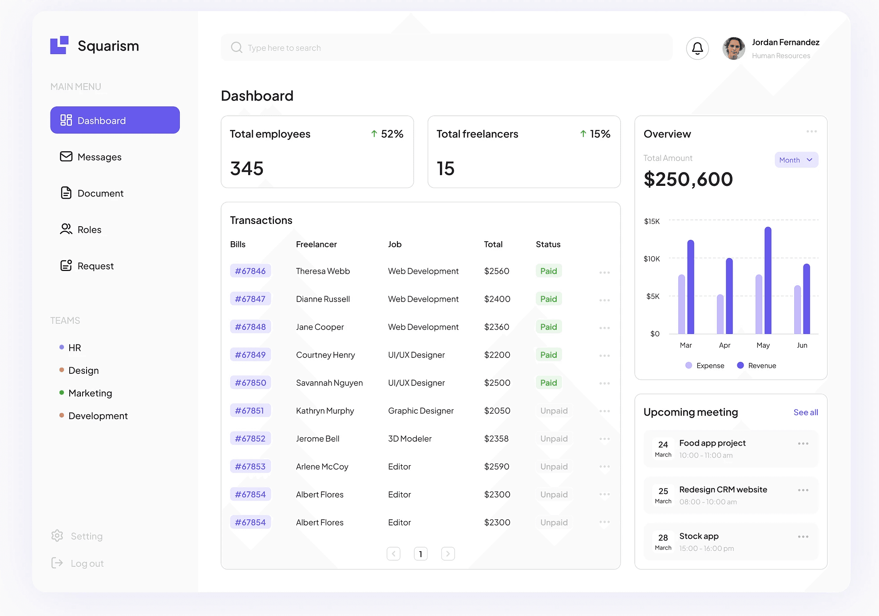Open options for Theresa Webb transaction
The height and width of the screenshot is (616, 879).
pyautogui.click(x=605, y=272)
